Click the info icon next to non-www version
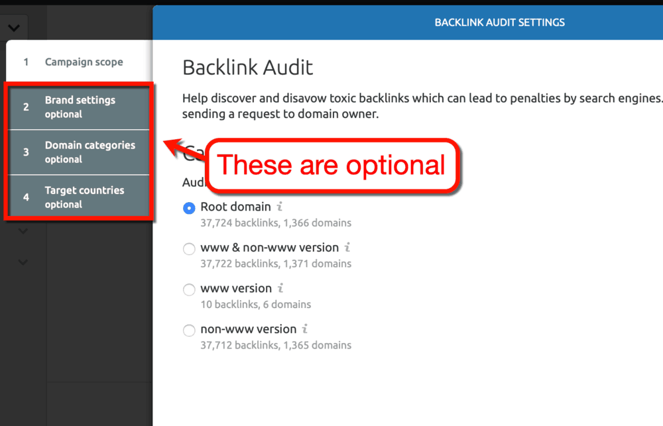The image size is (663, 426). [304, 329]
